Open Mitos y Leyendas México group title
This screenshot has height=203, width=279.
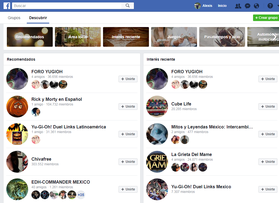[x=212, y=127]
